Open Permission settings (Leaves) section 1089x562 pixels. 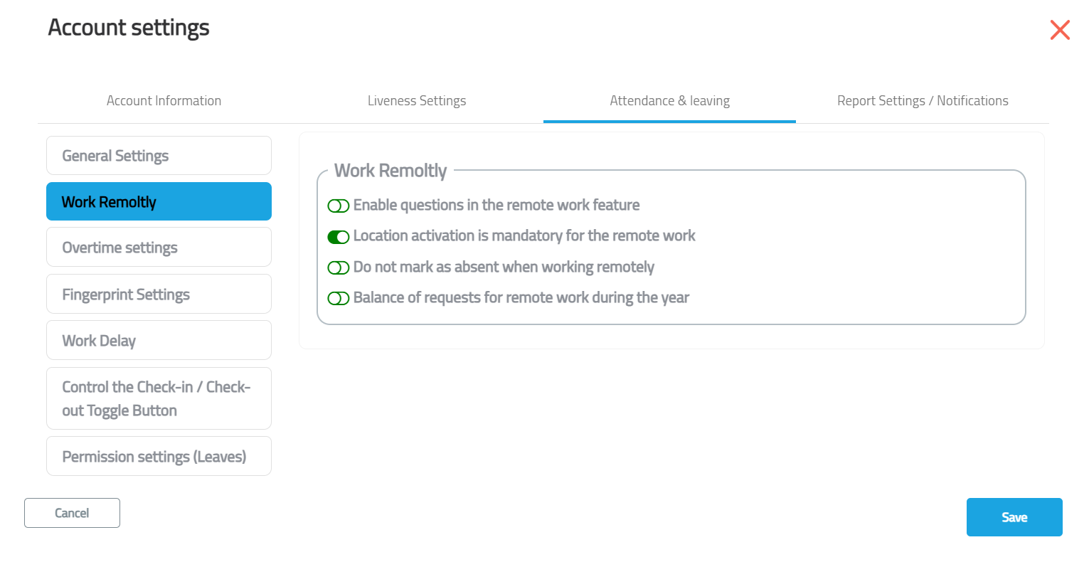159,456
